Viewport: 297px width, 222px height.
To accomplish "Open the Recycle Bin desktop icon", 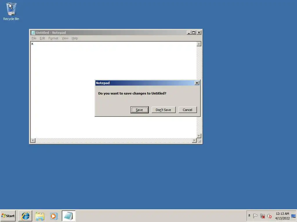I will click(11, 11).
